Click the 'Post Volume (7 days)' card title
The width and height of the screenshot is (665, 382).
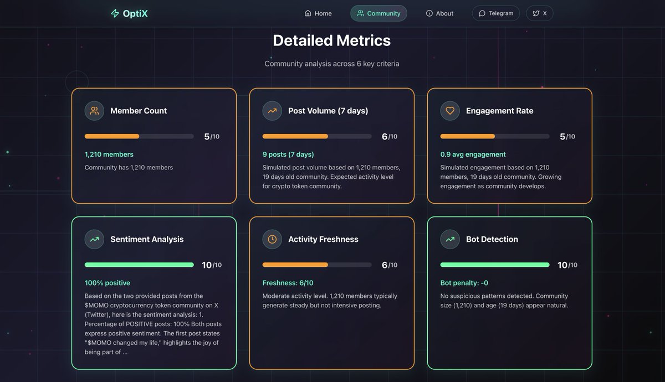[328, 111]
